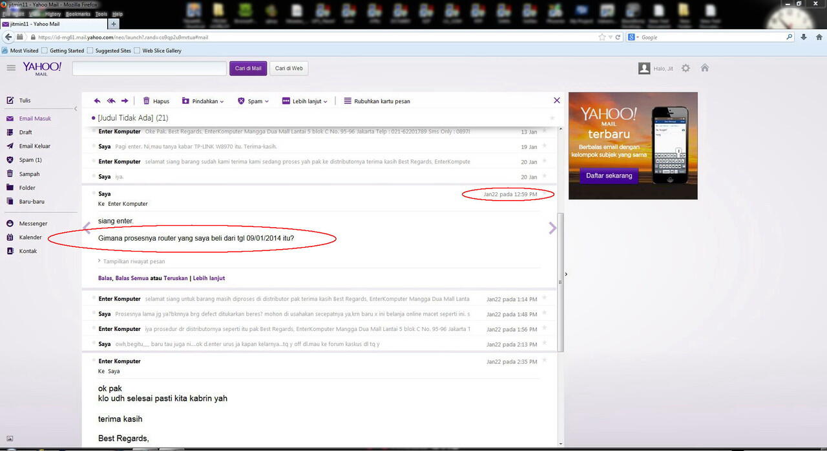
Task: Click Rubuhkan kartu pesan to collapse messages
Action: pos(377,101)
